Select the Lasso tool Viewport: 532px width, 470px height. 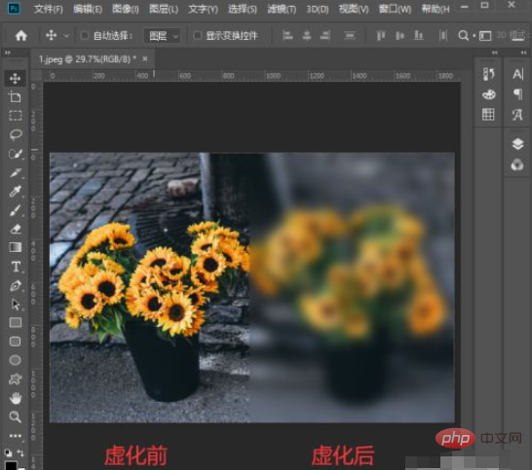click(x=15, y=134)
